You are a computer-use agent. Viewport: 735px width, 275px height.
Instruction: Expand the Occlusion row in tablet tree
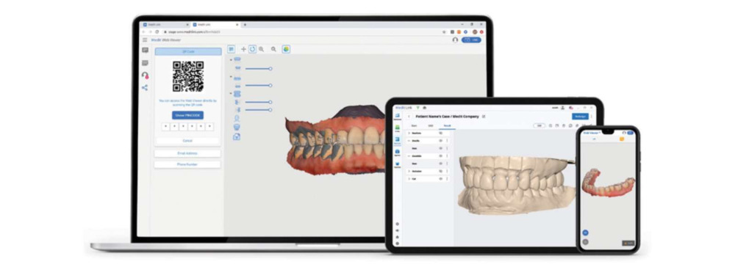click(409, 171)
